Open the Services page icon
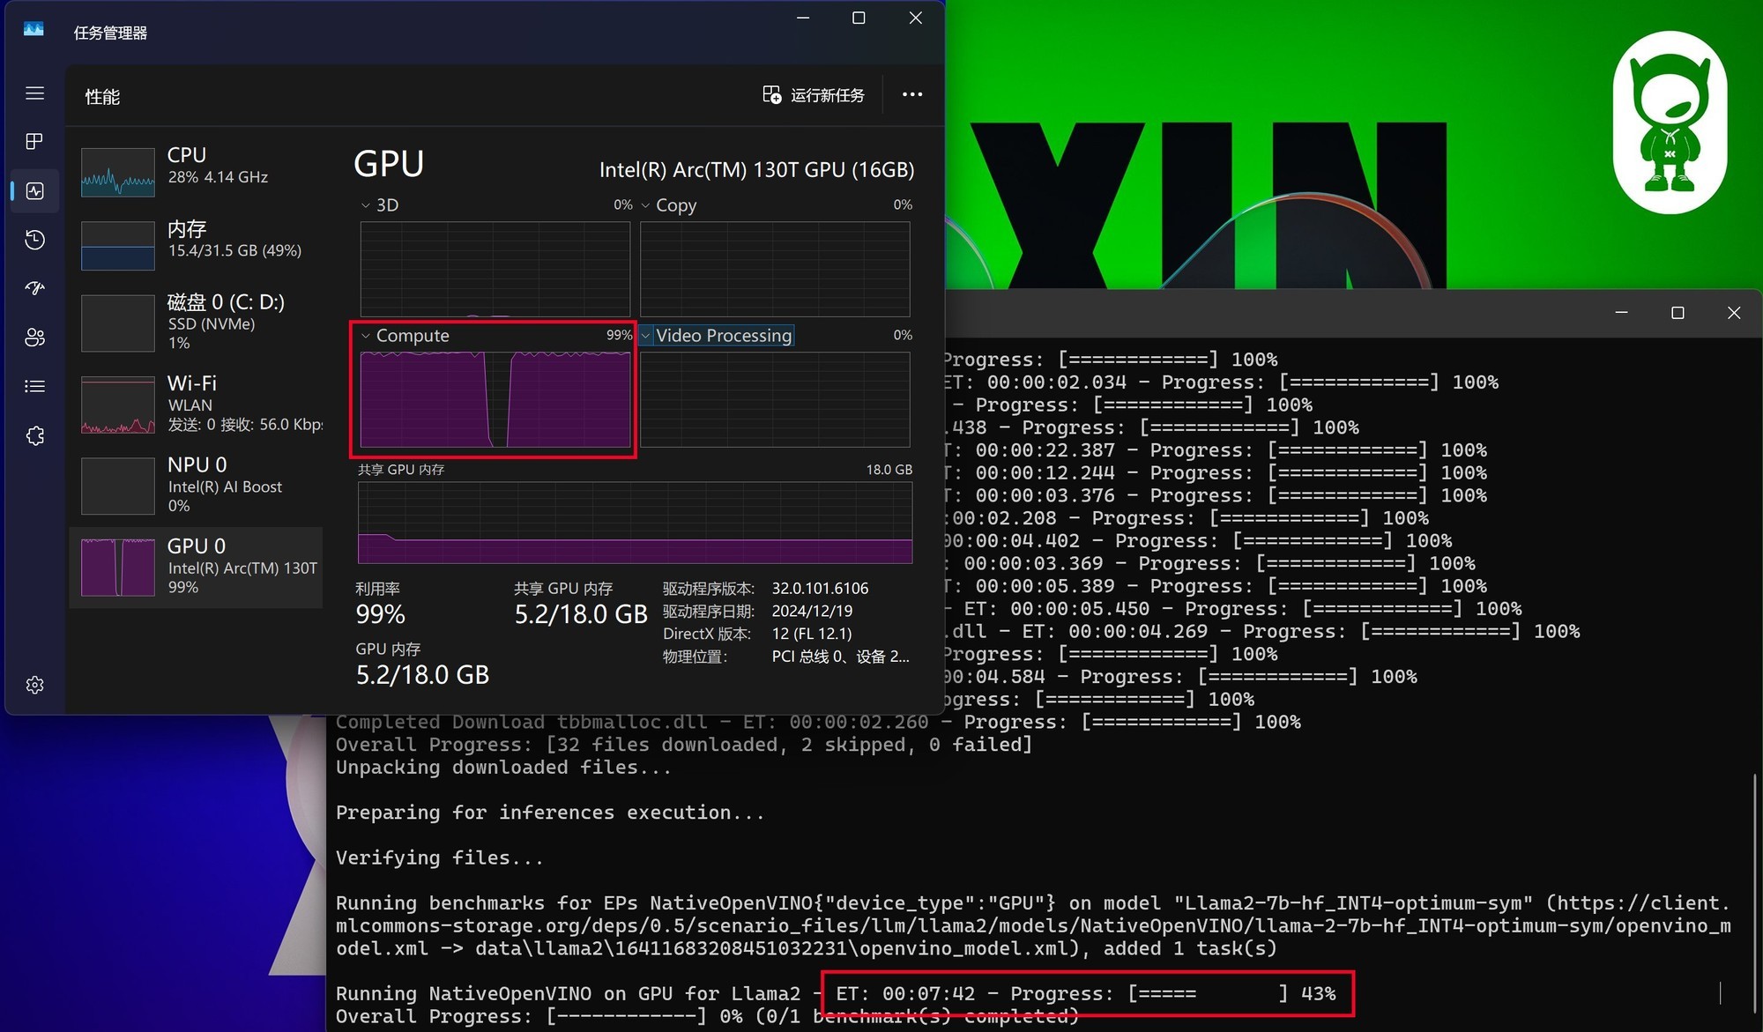 (x=34, y=435)
